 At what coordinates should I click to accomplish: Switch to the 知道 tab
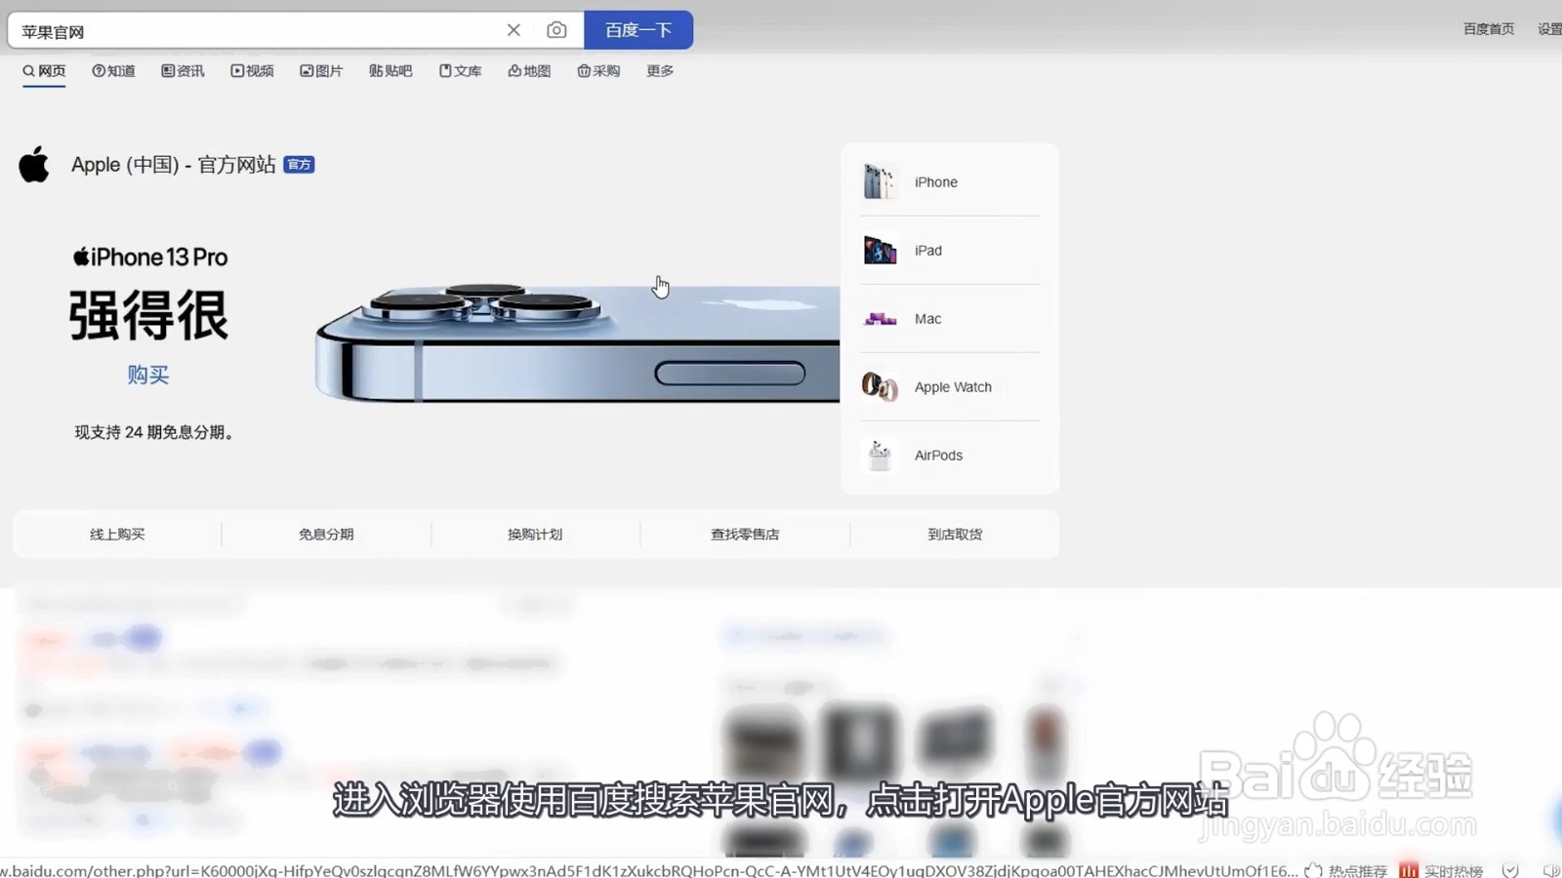tap(113, 71)
